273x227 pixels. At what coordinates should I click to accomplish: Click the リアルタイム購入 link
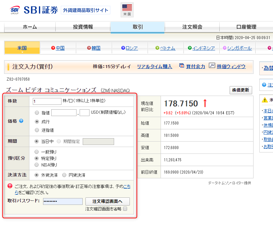pyautogui.click(x=154, y=66)
